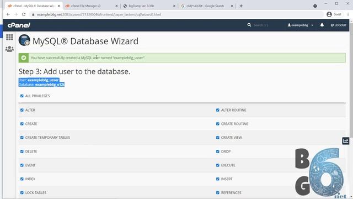Click the highlighted 'exampleb6g_usser' user name
The height and width of the screenshot is (199, 353).
click(x=43, y=80)
